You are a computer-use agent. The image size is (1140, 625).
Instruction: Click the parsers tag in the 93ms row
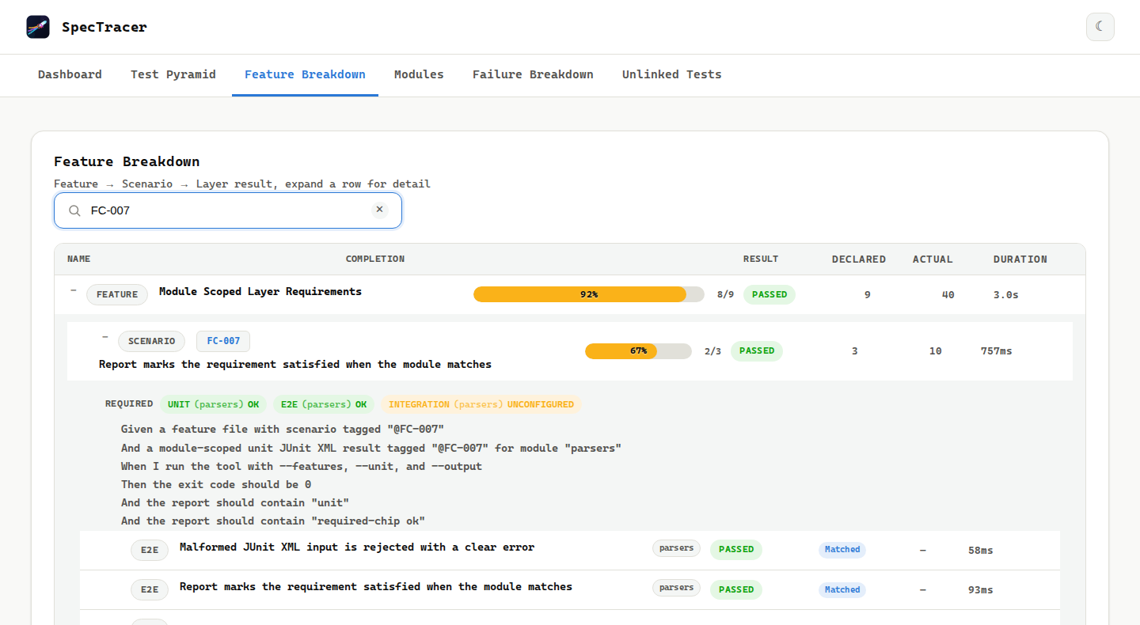click(676, 588)
